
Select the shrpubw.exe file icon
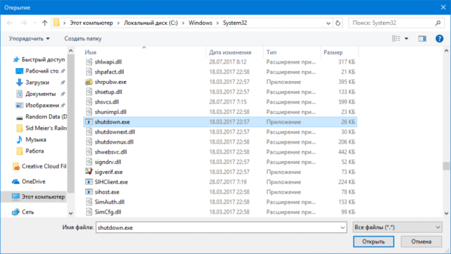click(x=90, y=82)
